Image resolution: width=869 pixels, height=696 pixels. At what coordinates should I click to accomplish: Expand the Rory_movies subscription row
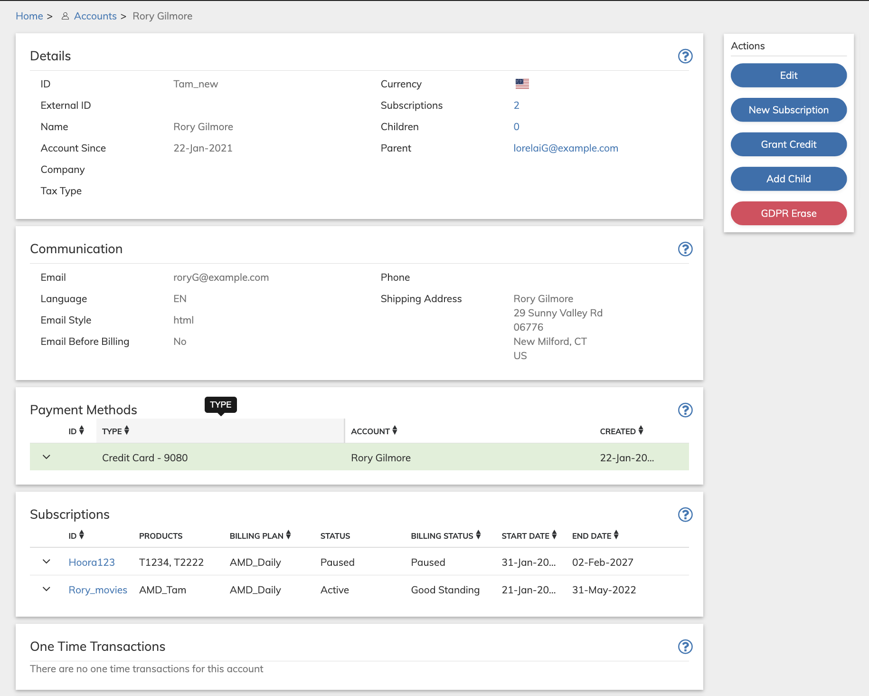pos(47,589)
